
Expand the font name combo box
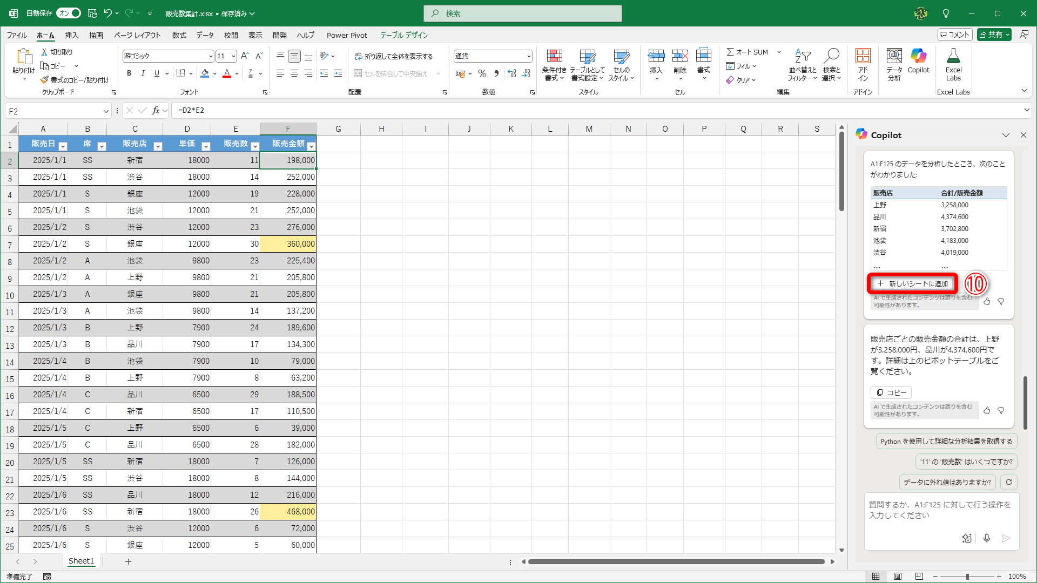[211, 56]
